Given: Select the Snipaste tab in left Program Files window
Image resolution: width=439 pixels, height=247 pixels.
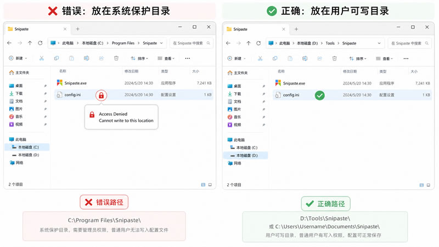Looking at the screenshot, I should click(x=36, y=29).
